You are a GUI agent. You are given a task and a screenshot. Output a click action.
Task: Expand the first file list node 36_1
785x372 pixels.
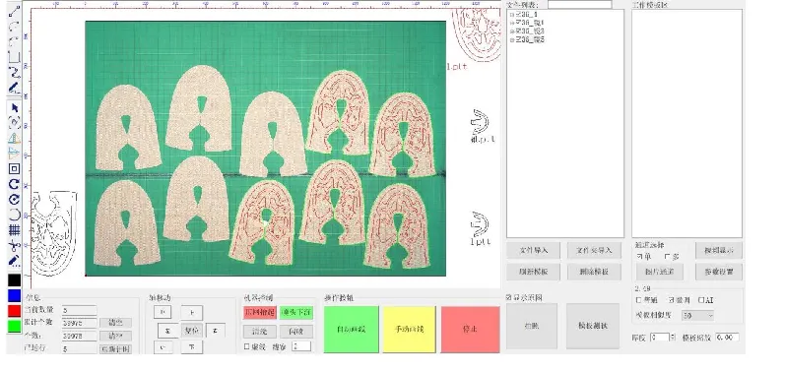tap(512, 15)
